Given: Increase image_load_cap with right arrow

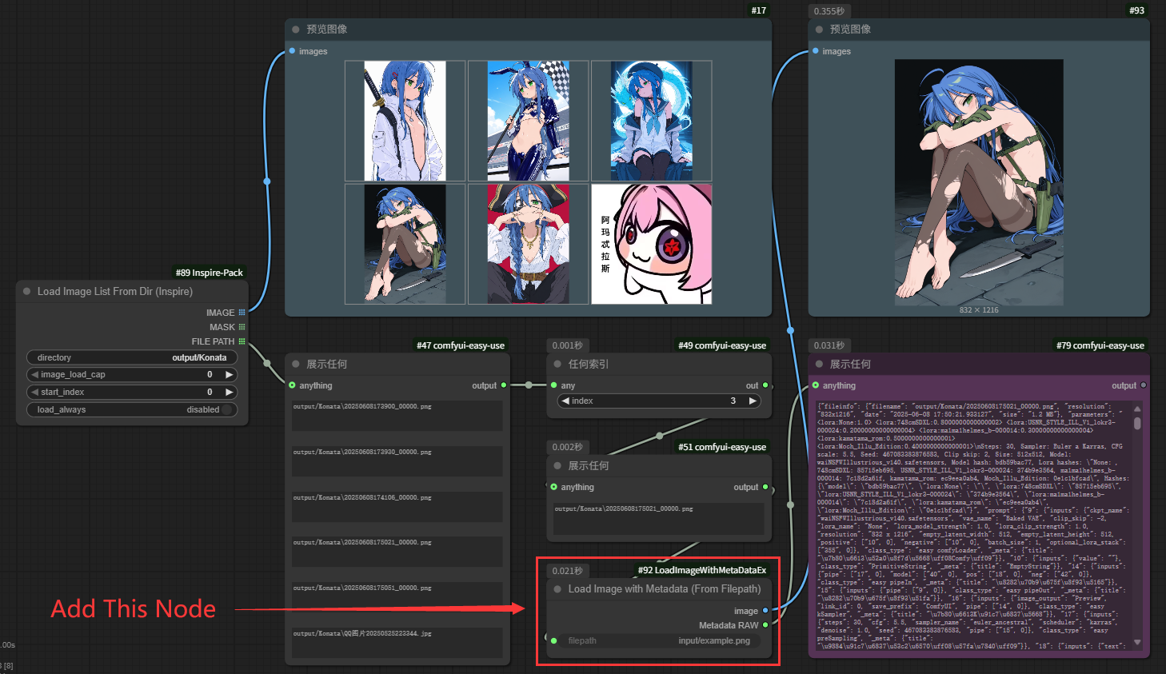Looking at the screenshot, I should click(229, 374).
